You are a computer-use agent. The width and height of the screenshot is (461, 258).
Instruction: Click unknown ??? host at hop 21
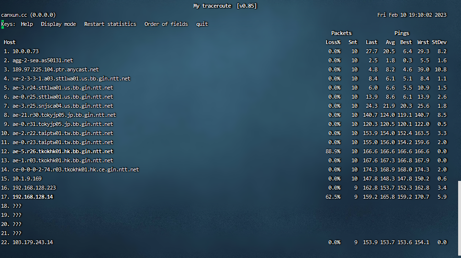17,233
